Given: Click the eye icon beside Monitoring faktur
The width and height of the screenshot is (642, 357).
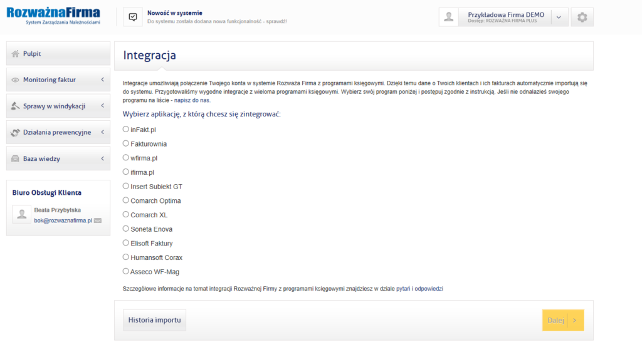Looking at the screenshot, I should click(15, 80).
